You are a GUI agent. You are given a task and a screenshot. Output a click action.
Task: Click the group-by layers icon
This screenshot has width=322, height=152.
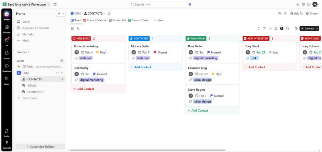pos(72,28)
